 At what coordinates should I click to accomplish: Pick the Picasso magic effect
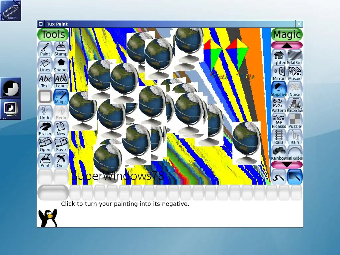tap(279, 121)
